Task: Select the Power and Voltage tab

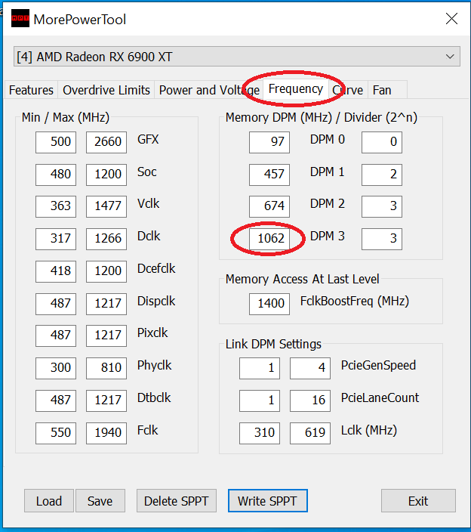Action: (209, 90)
